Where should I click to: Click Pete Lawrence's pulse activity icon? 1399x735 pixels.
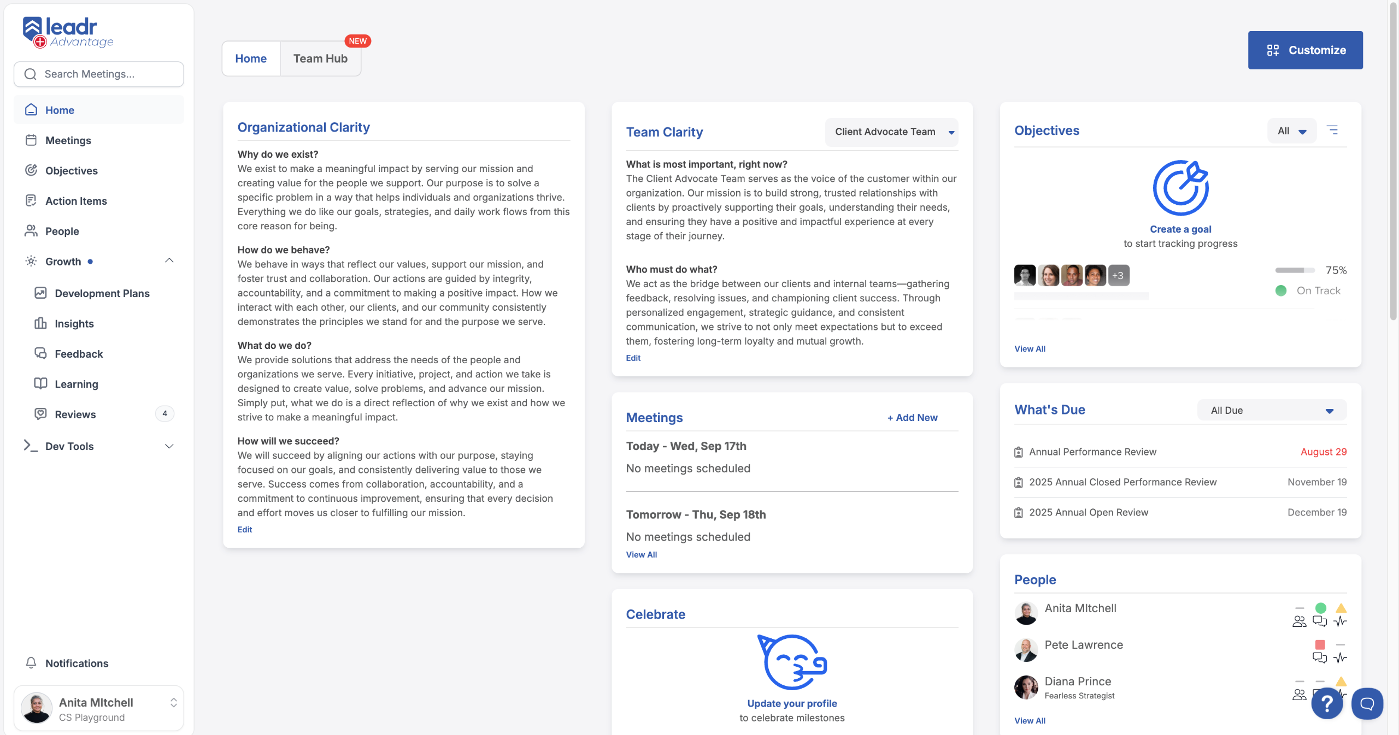(x=1340, y=657)
